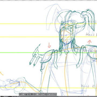
Task: Click the small white square icon in floating toolbar
Action: [23, 94]
